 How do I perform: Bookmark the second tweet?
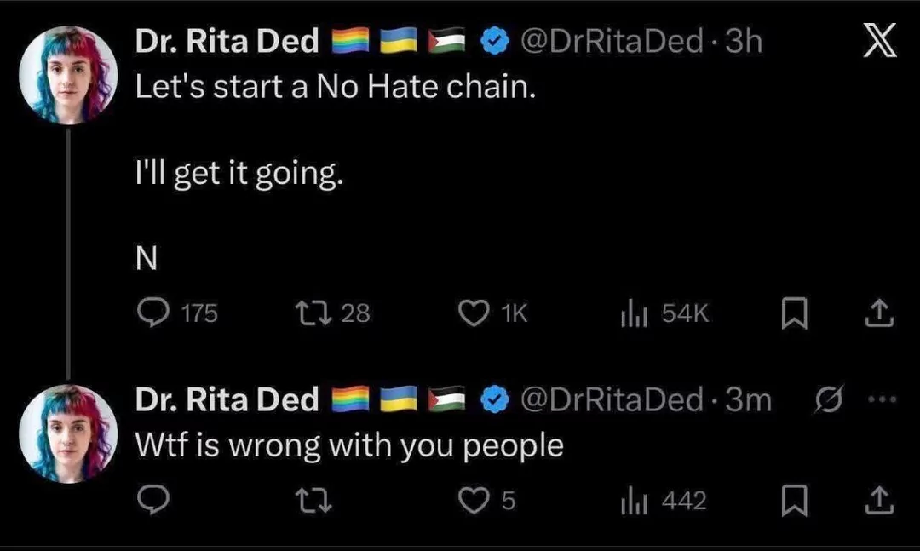tap(793, 502)
